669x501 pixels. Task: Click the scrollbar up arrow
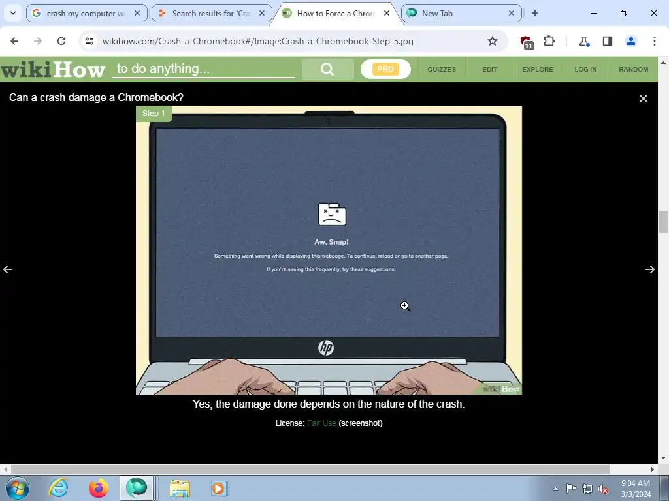[663, 63]
